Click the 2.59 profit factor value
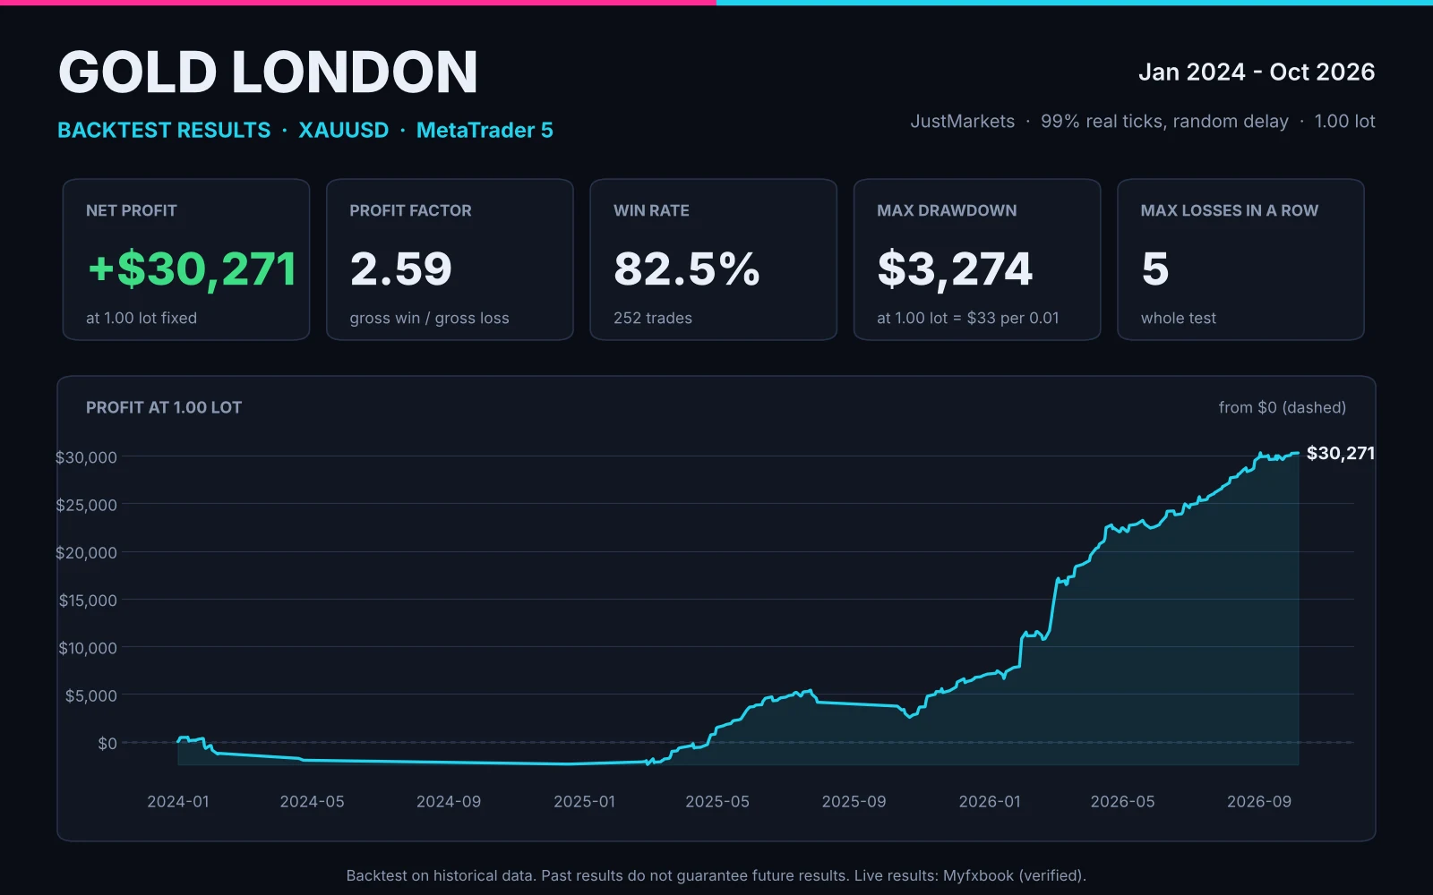 tap(401, 269)
